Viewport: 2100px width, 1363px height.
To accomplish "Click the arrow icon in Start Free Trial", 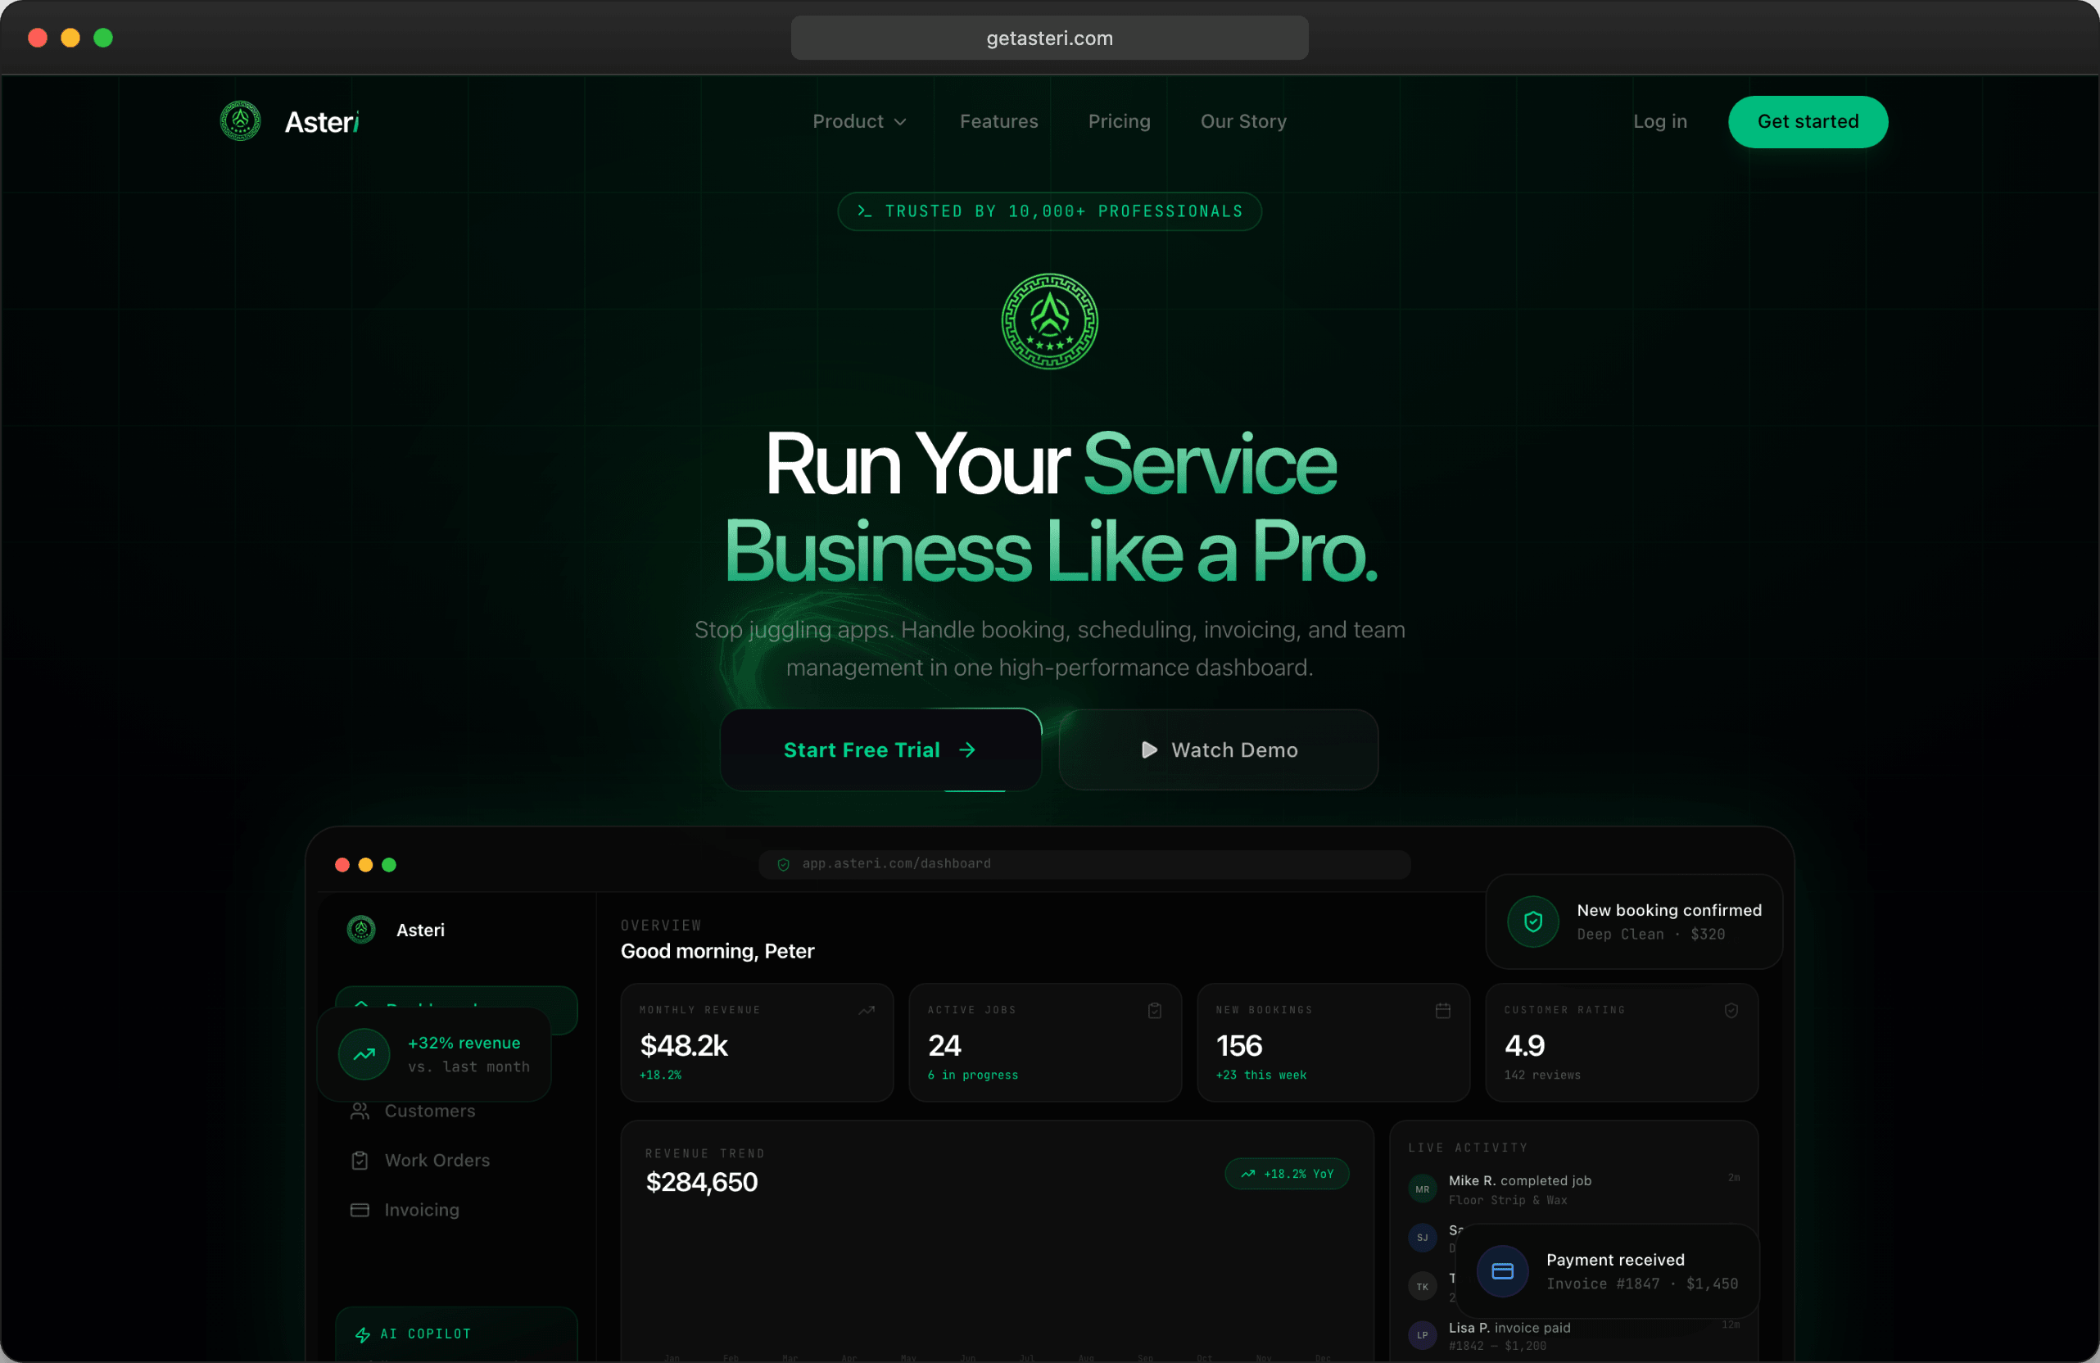I will click(967, 749).
